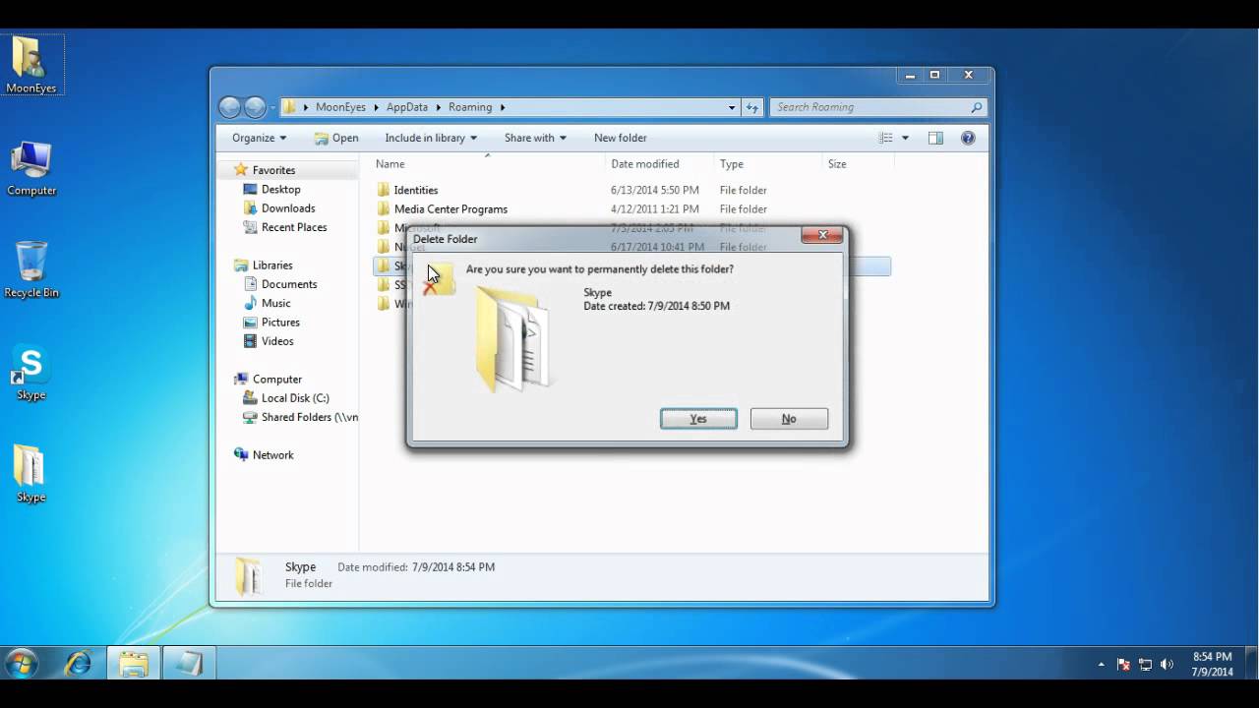
Task: Open the Documents library
Action: [x=289, y=284]
